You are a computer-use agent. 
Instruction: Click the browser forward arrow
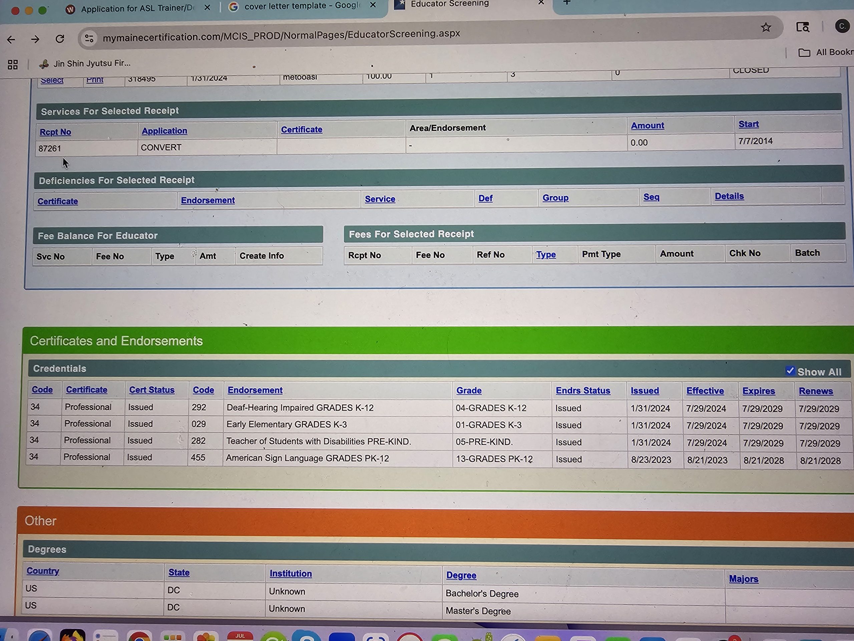[35, 39]
